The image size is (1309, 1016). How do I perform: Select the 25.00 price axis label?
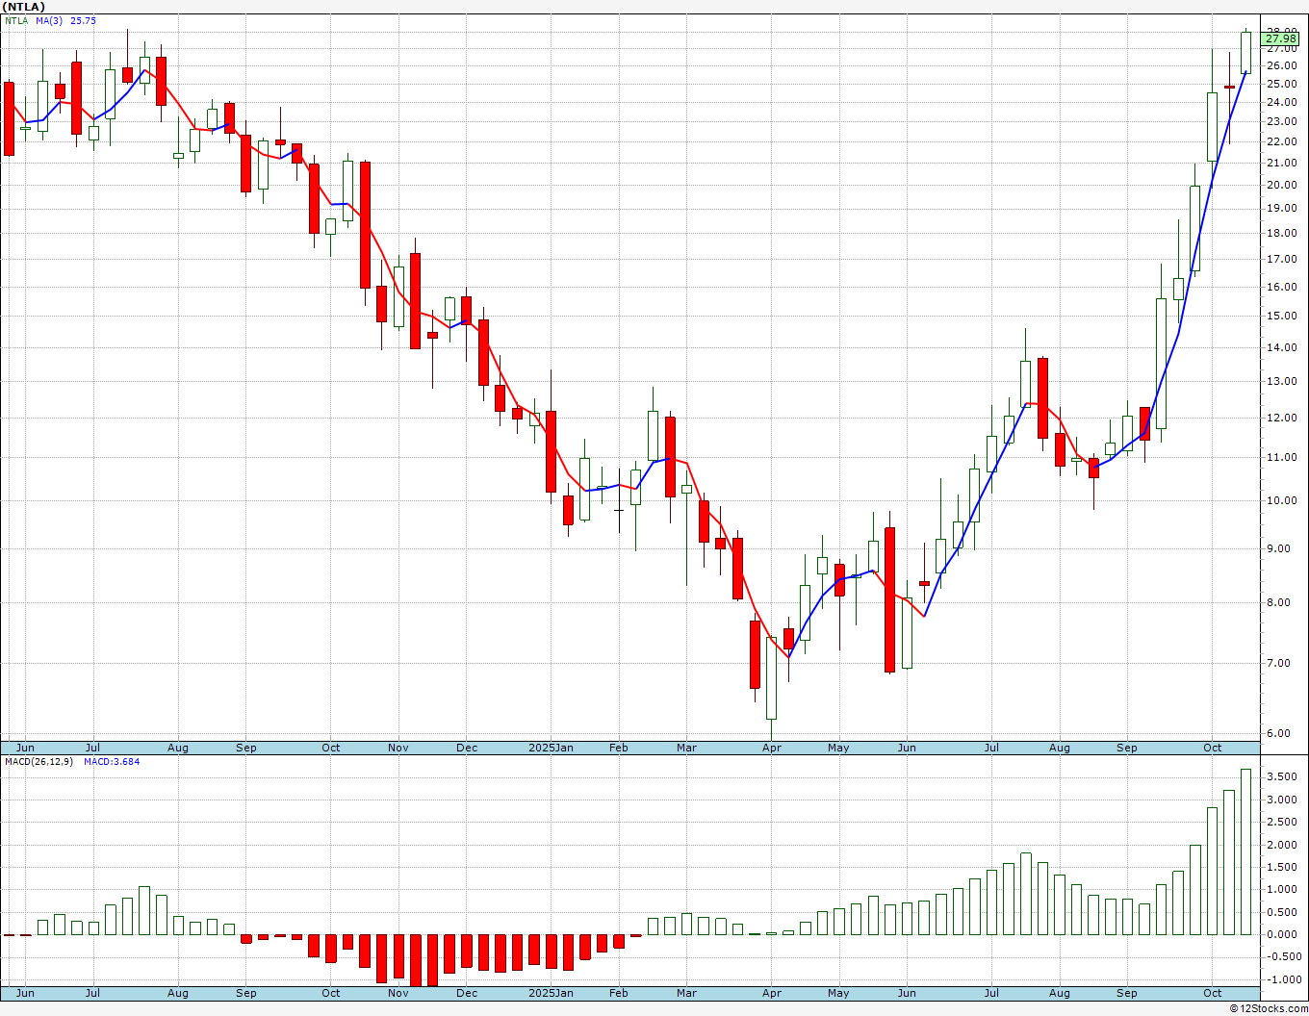(1281, 84)
